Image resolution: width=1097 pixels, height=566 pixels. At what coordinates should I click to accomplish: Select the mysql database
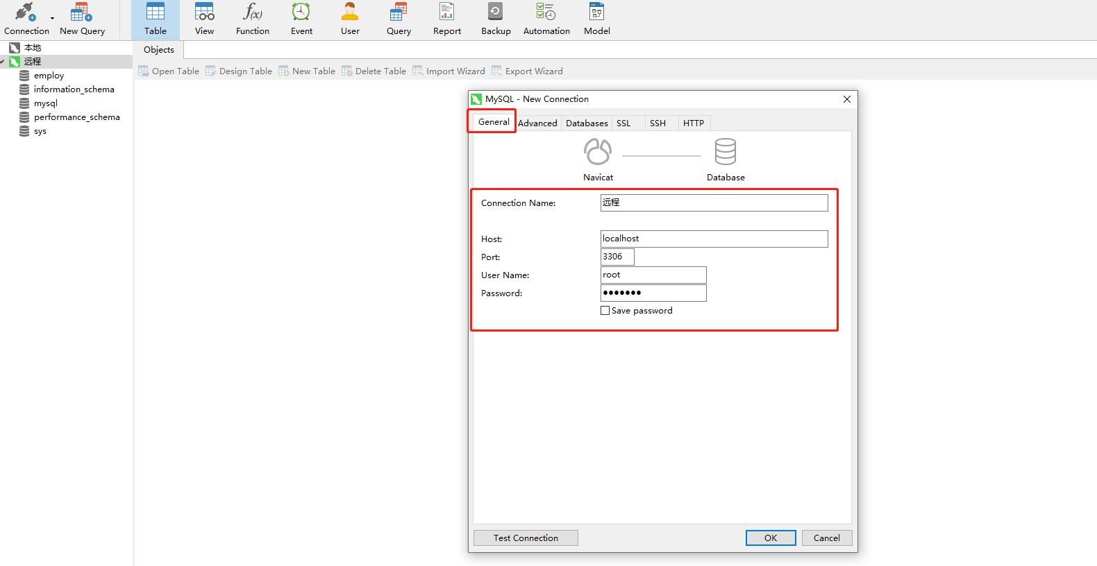coord(46,103)
